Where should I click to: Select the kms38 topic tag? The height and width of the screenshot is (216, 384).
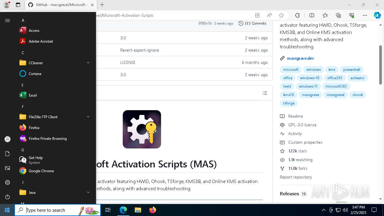[x=289, y=95]
